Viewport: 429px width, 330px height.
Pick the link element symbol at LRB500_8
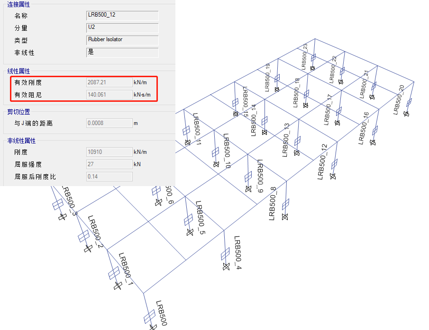285,204
